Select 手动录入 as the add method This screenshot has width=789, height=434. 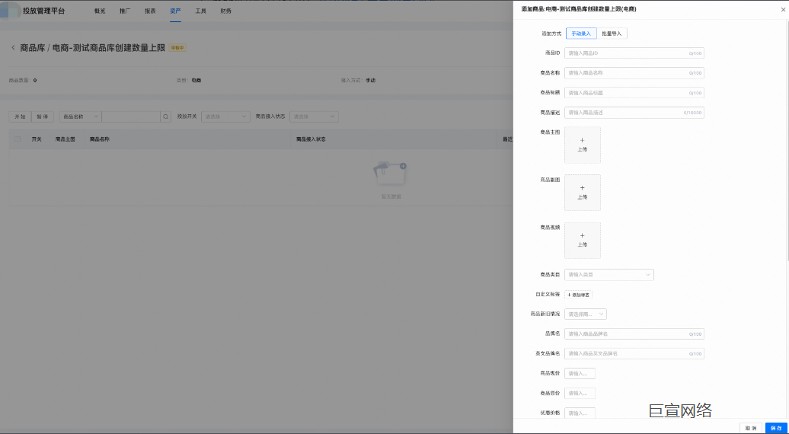click(581, 34)
